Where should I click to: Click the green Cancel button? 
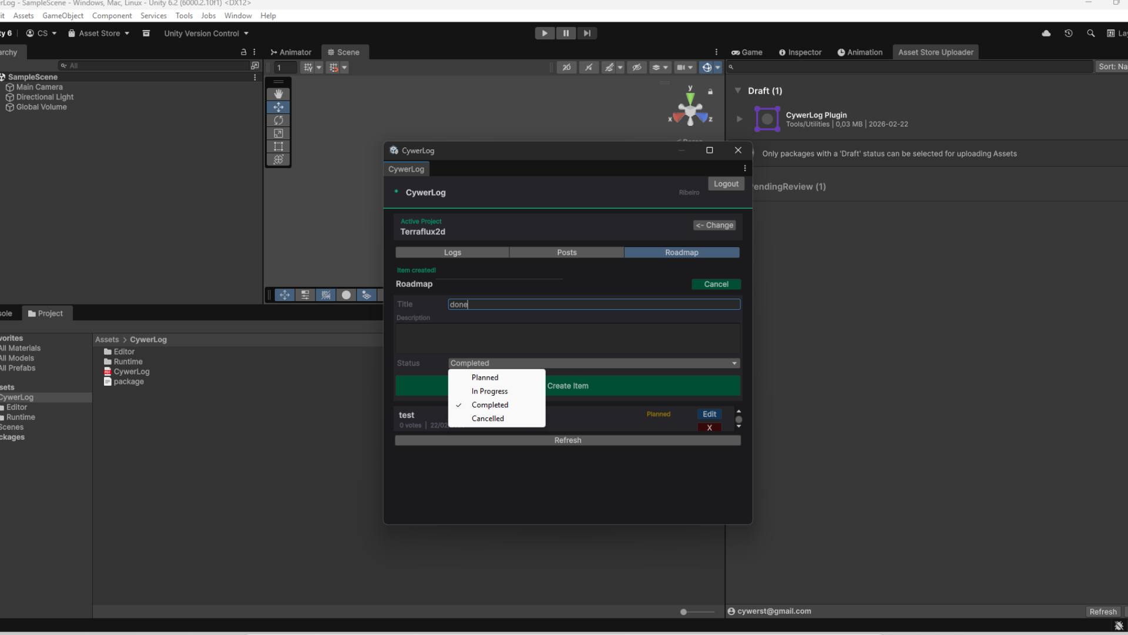click(x=716, y=284)
